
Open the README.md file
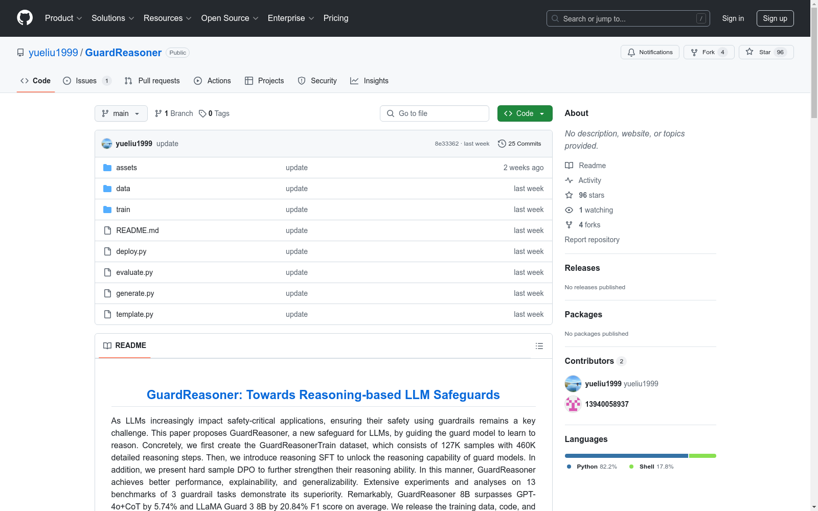(138, 230)
